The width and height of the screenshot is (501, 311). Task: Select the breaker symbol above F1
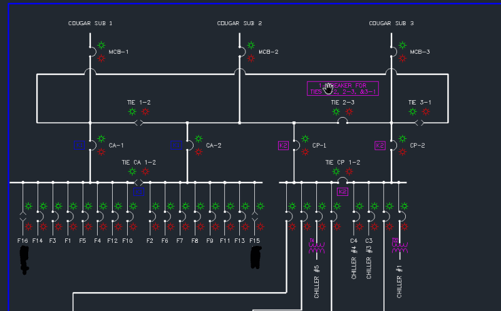(x=70, y=217)
